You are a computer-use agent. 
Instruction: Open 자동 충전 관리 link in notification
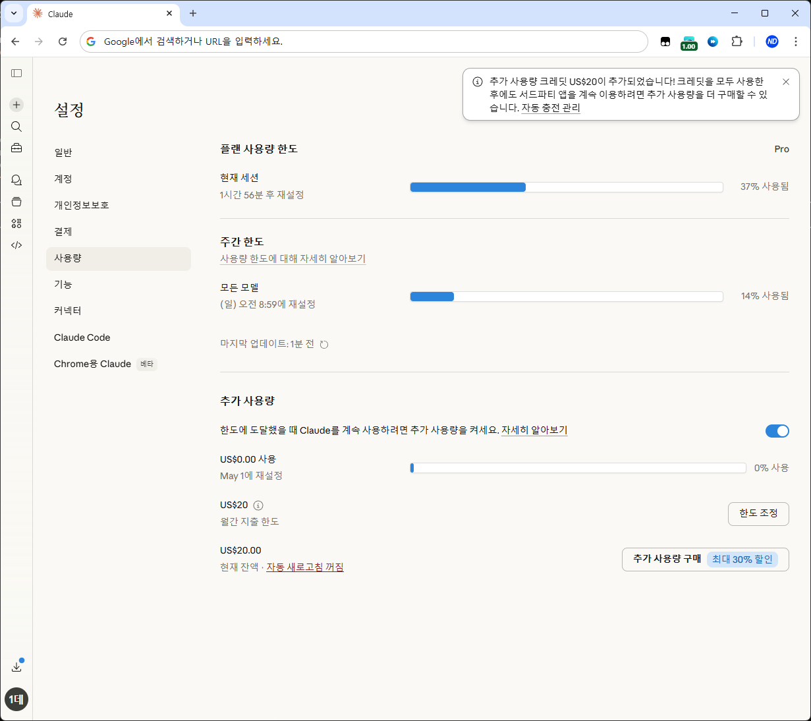(551, 108)
